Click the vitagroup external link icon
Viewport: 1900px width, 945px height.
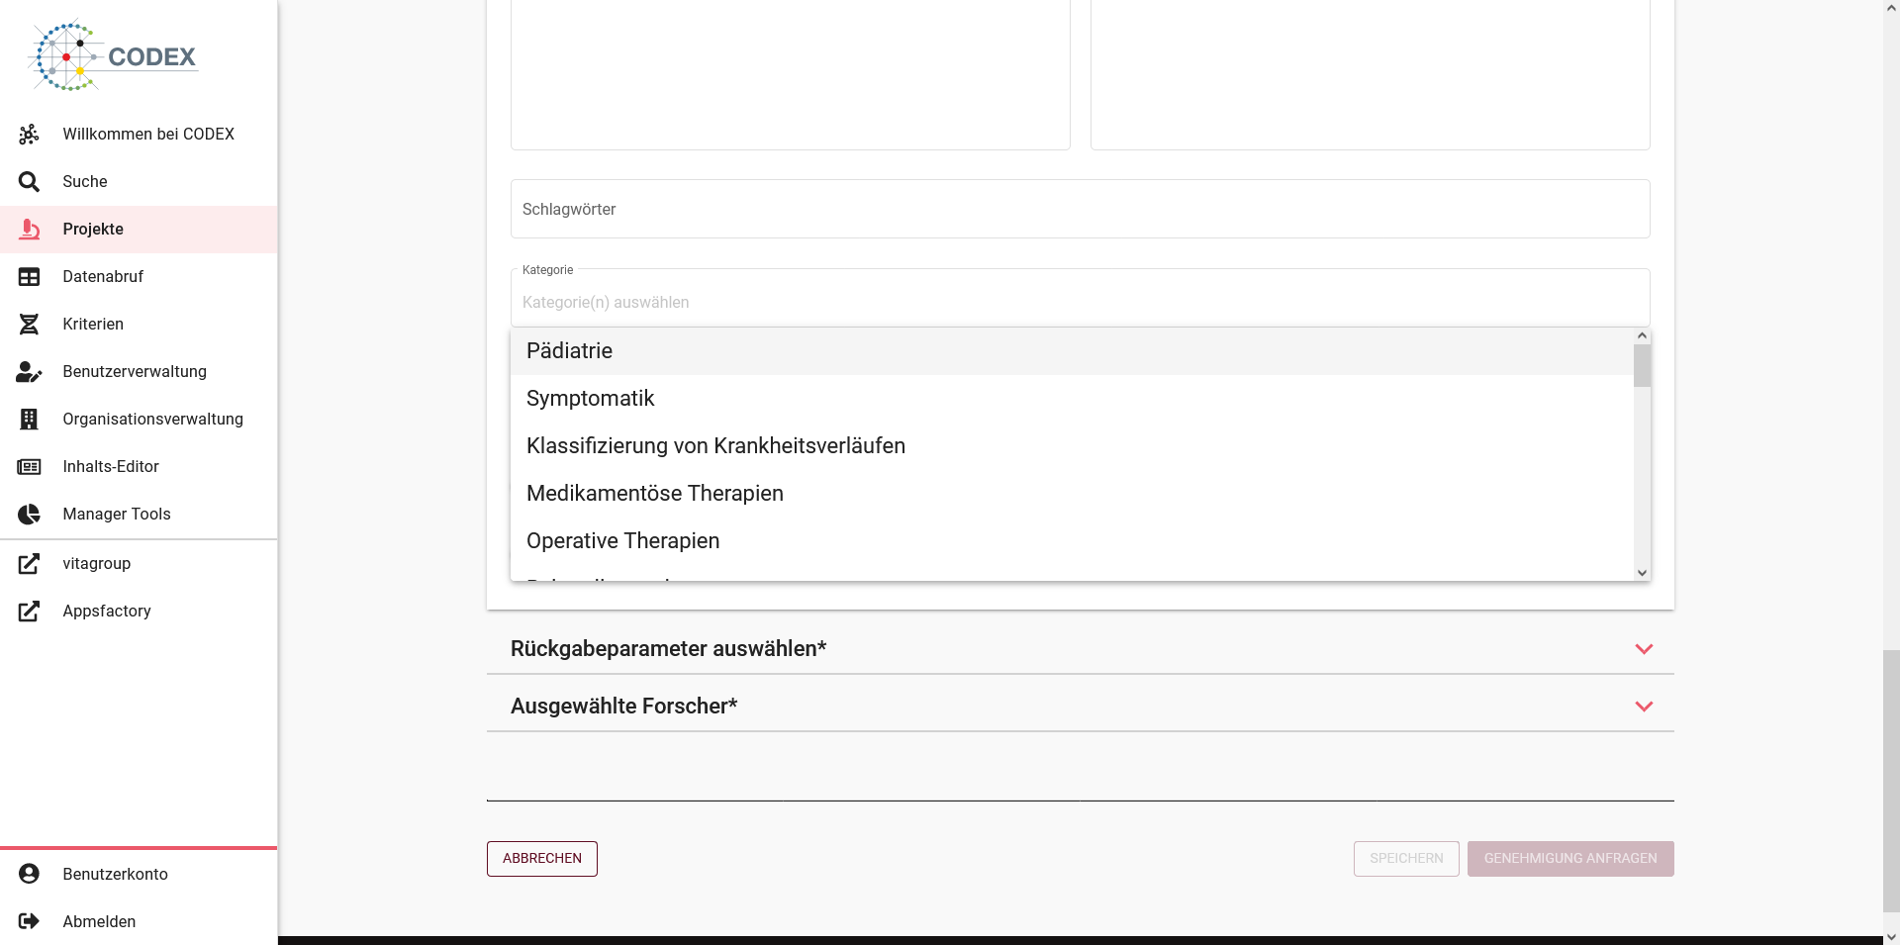click(29, 563)
